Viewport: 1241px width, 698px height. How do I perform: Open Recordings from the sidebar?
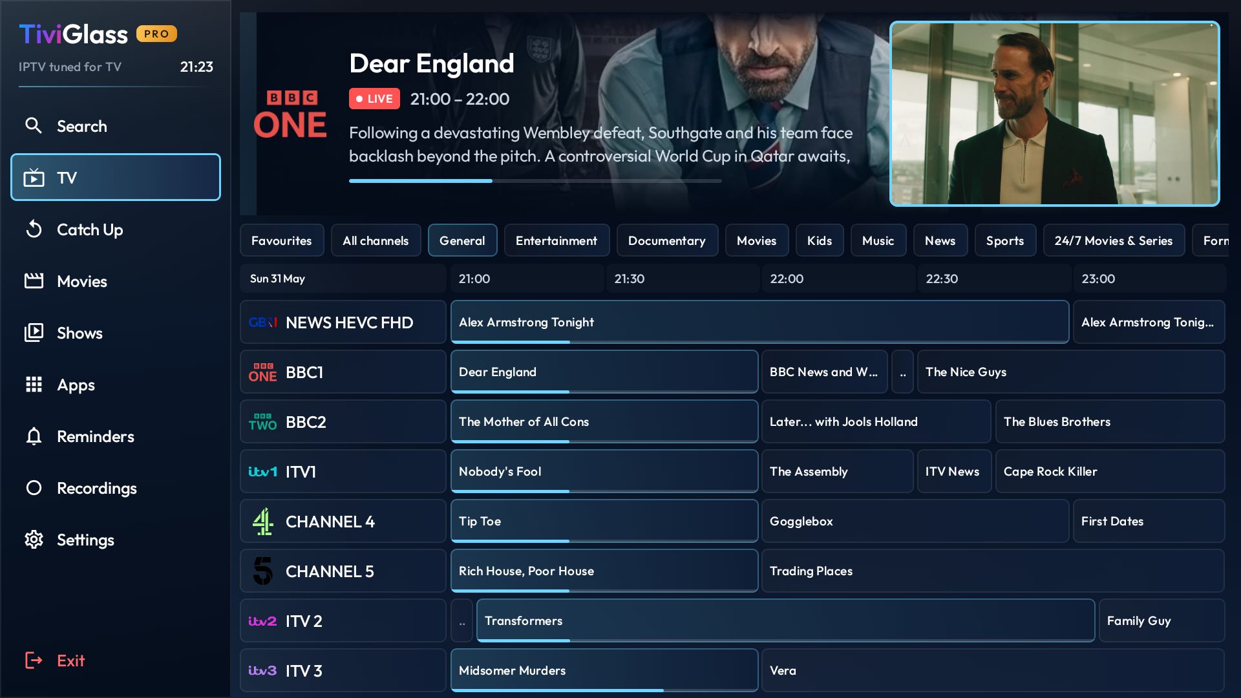pyautogui.click(x=116, y=488)
